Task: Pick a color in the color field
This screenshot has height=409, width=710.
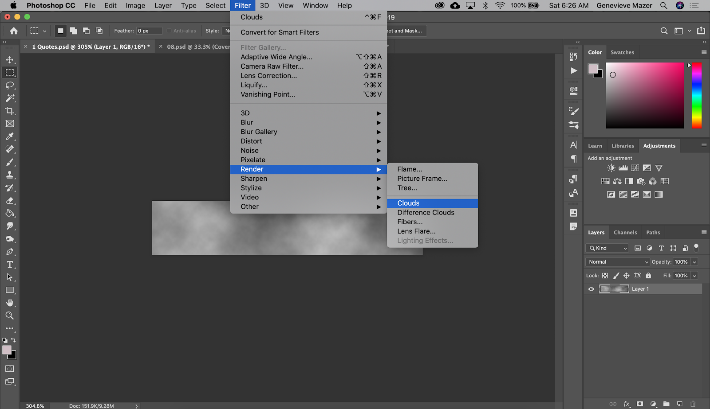Action: [x=645, y=95]
